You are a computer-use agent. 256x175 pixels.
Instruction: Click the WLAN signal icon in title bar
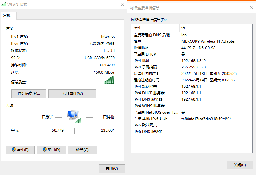pyautogui.click(x=3, y=5)
